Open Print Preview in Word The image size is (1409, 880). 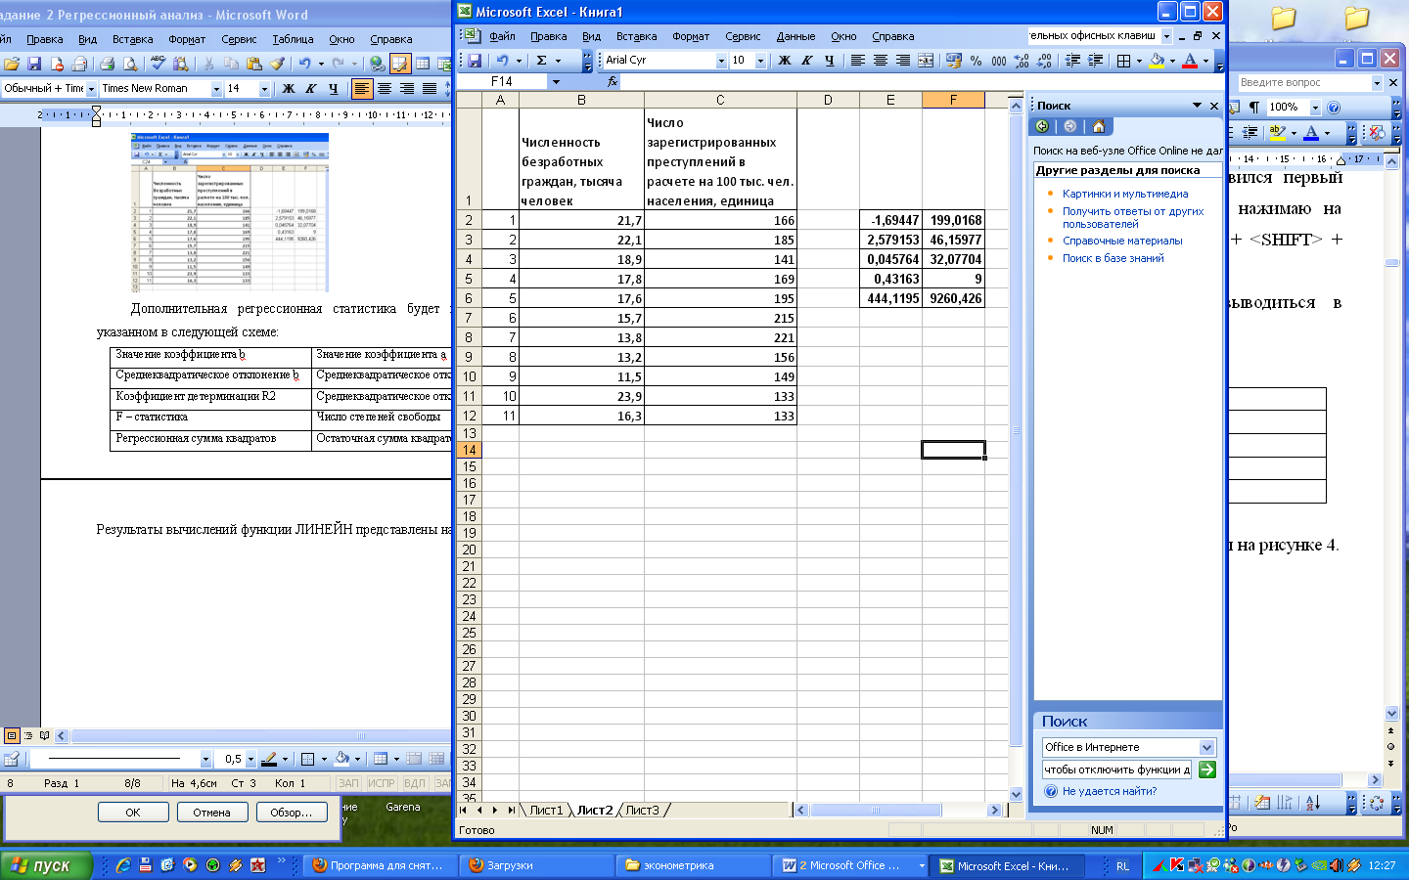[128, 64]
